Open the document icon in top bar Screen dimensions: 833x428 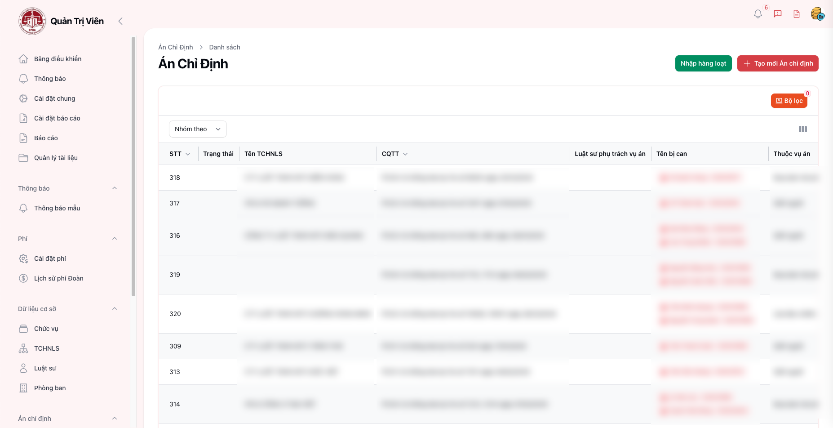pos(797,14)
